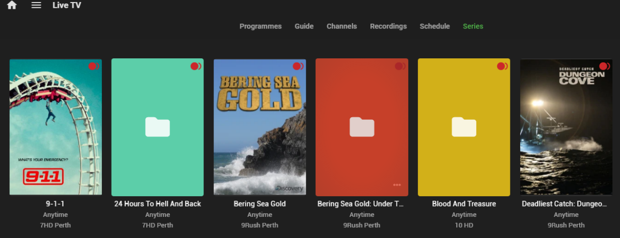Open the Bering Sea Gold: Under T... red folder card
Image resolution: width=620 pixels, height=238 pixels.
tap(362, 127)
